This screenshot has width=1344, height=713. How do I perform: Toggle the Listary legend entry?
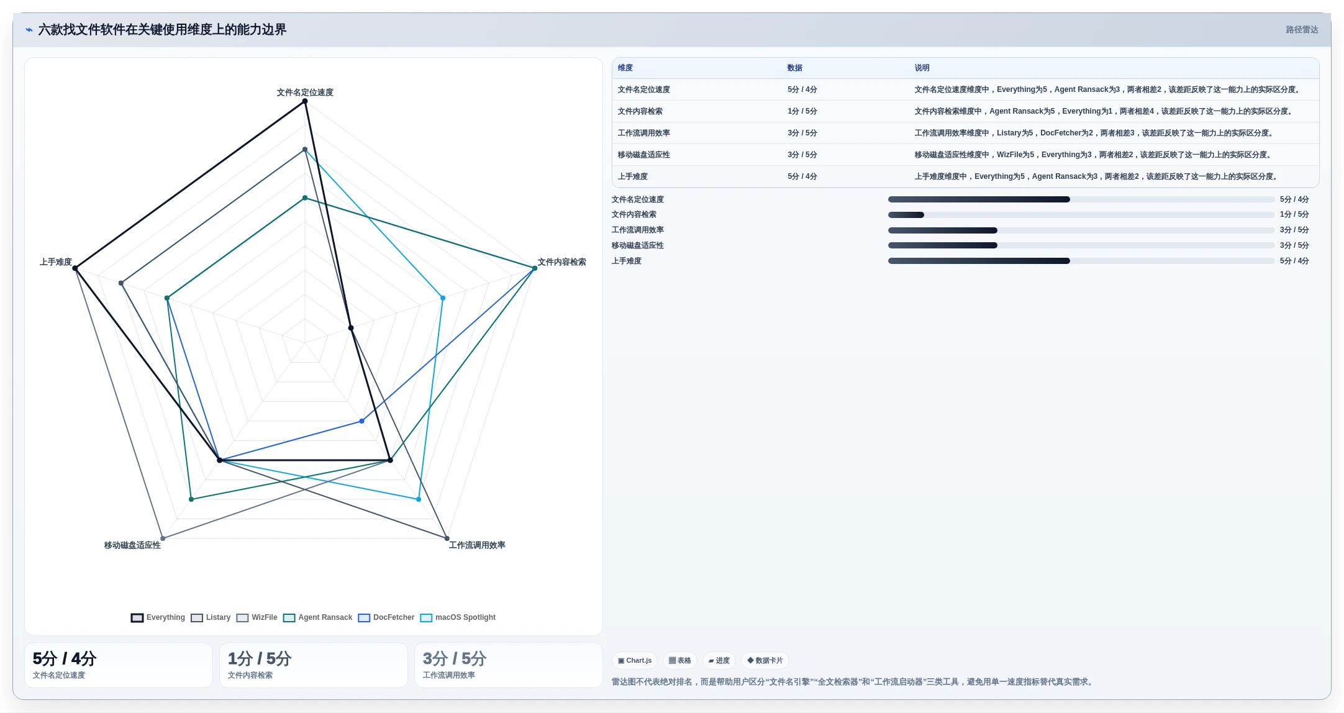[211, 617]
